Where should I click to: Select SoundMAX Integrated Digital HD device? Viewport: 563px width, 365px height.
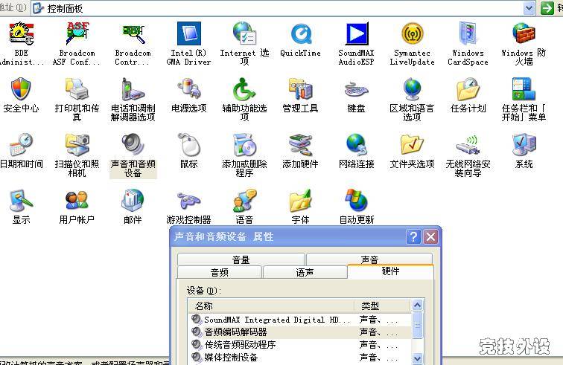click(x=300, y=320)
